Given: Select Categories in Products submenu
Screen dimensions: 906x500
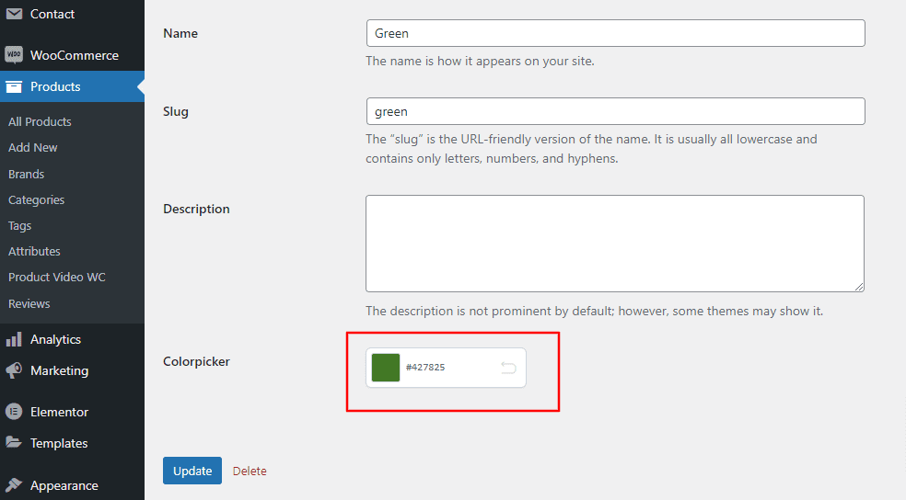Looking at the screenshot, I should (37, 199).
